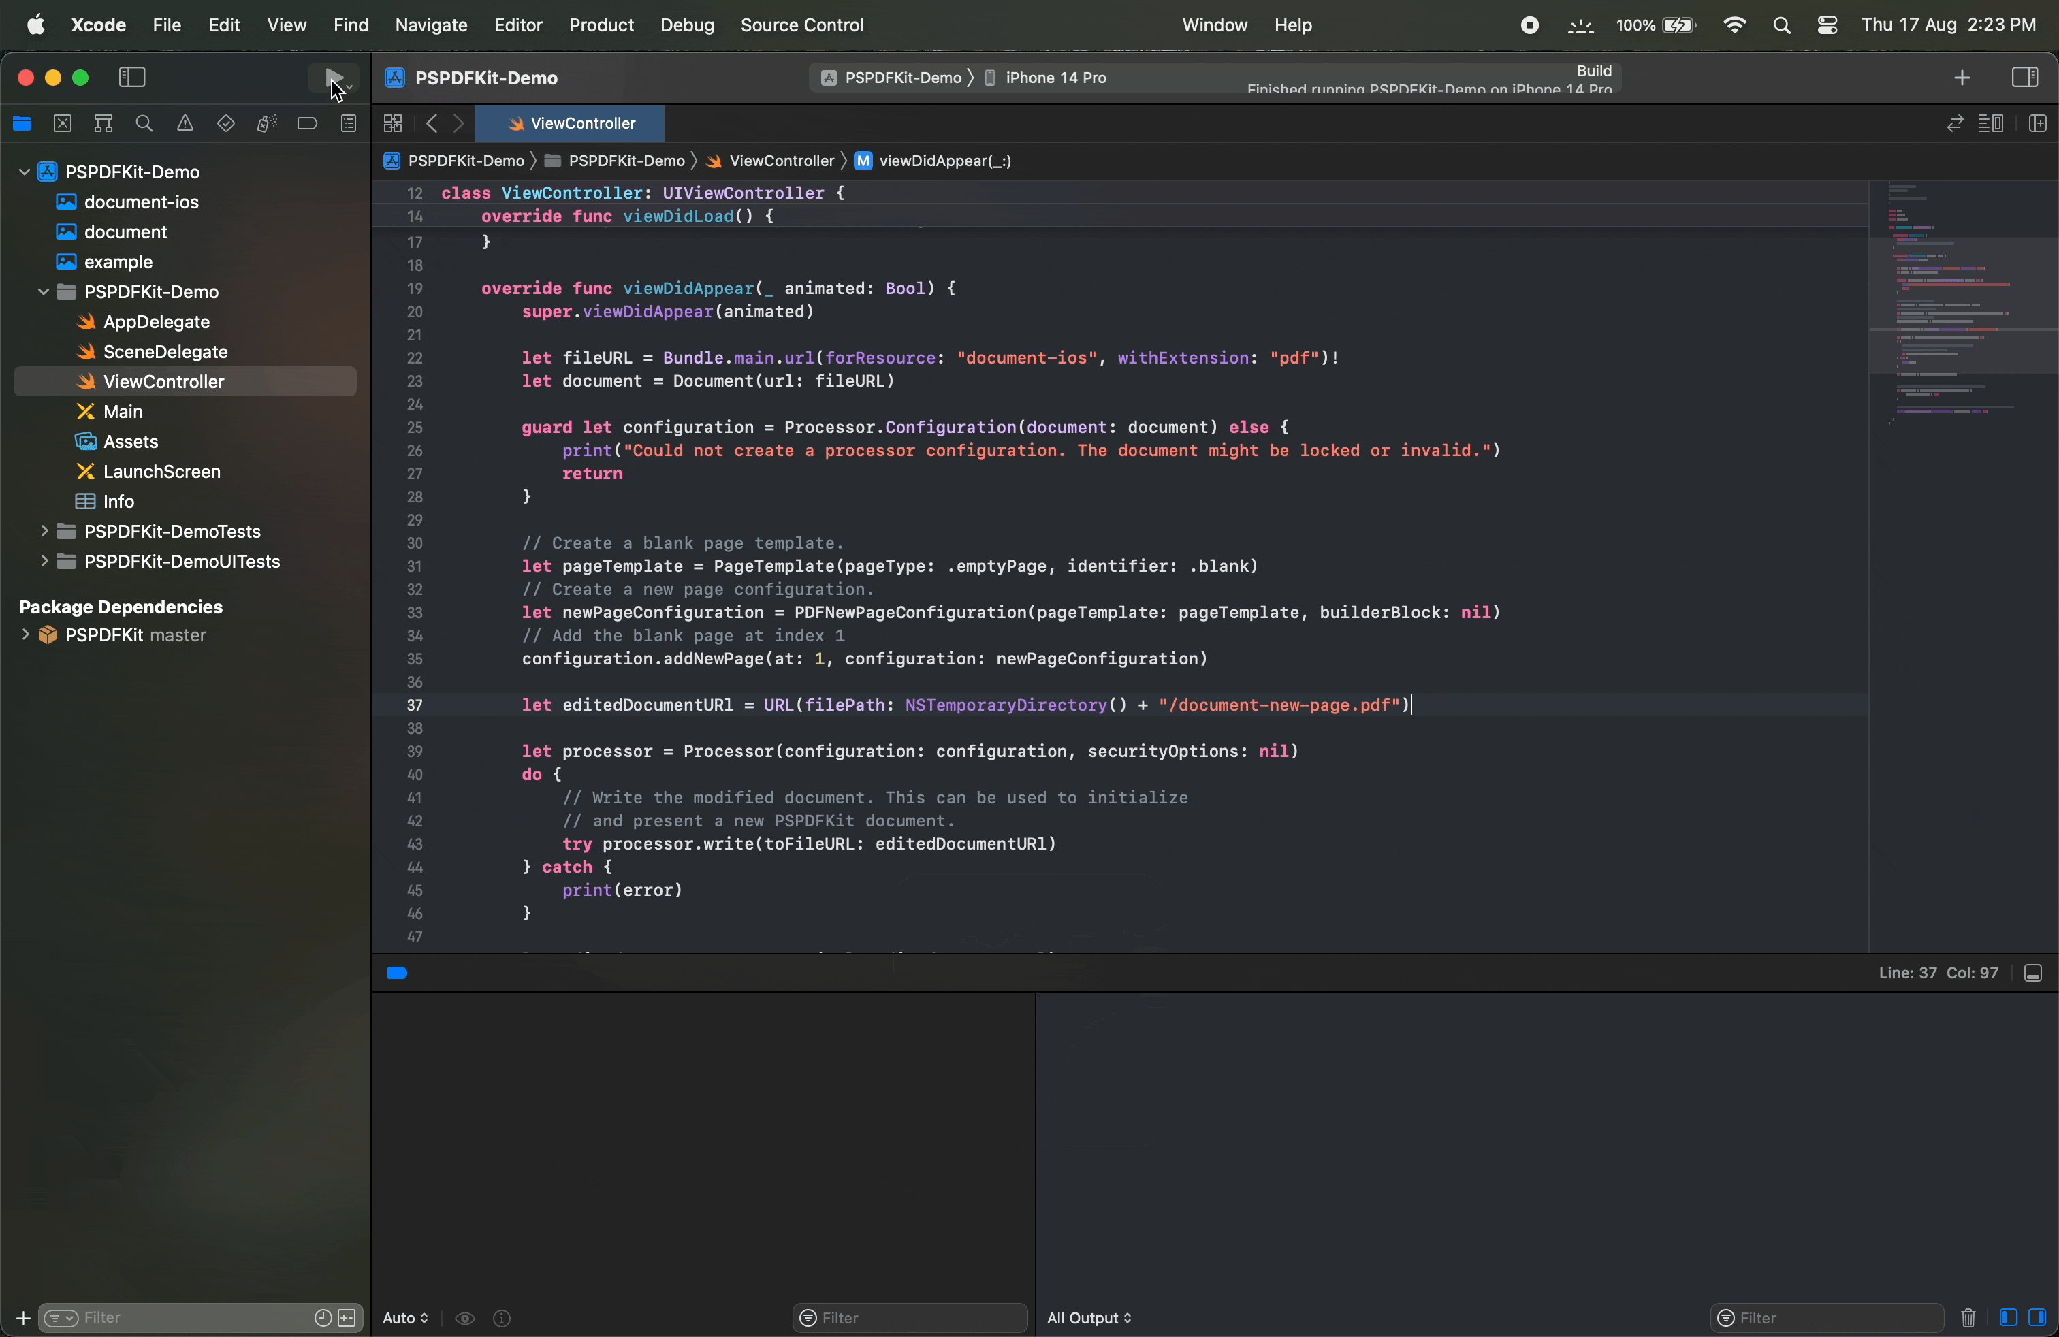Click the minimap code preview
The width and height of the screenshot is (2059, 1337).
(x=1960, y=303)
